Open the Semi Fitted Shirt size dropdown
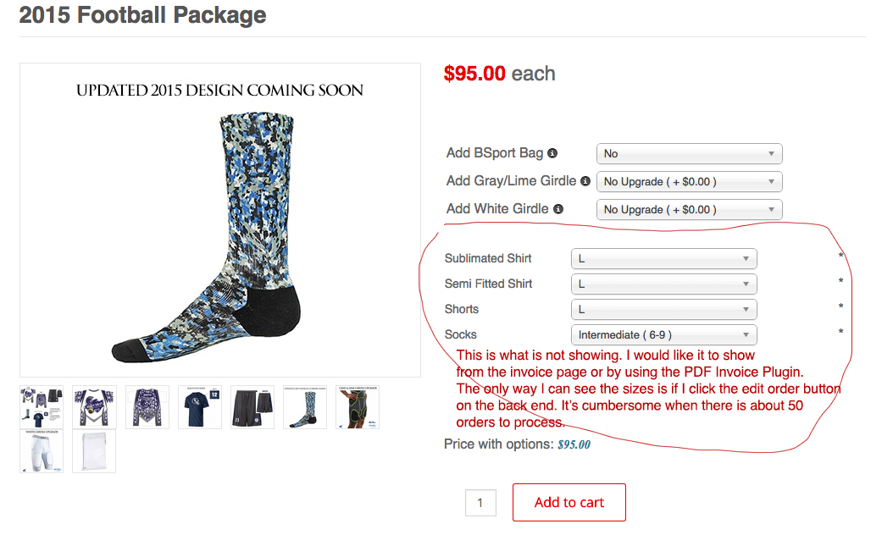Viewport: 882px width, 557px height. [x=663, y=284]
